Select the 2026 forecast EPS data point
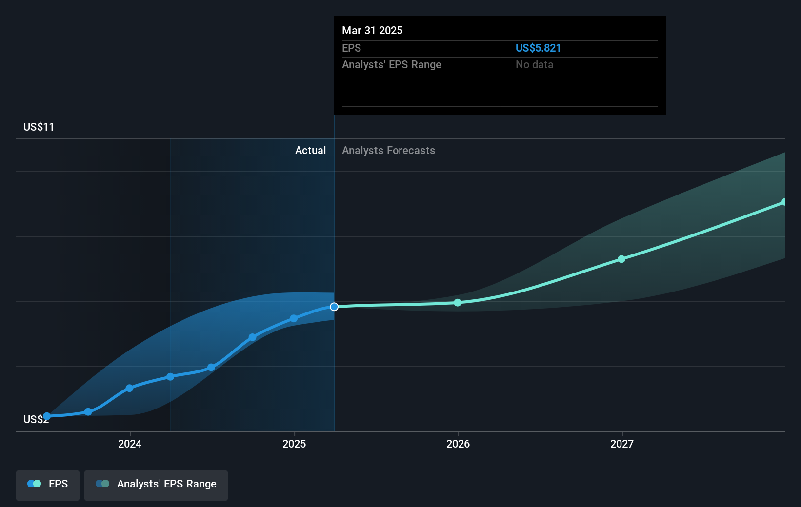Screen dimensions: 801x507 tap(458, 303)
